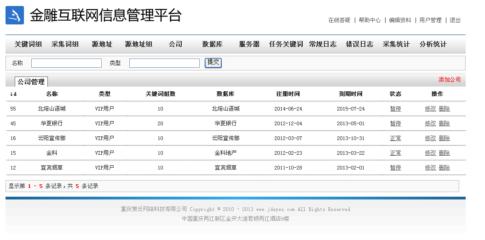This screenshot has height=240, width=485.
Task: Click 删除 for 宜宾烟草 row
Action: (x=445, y=168)
